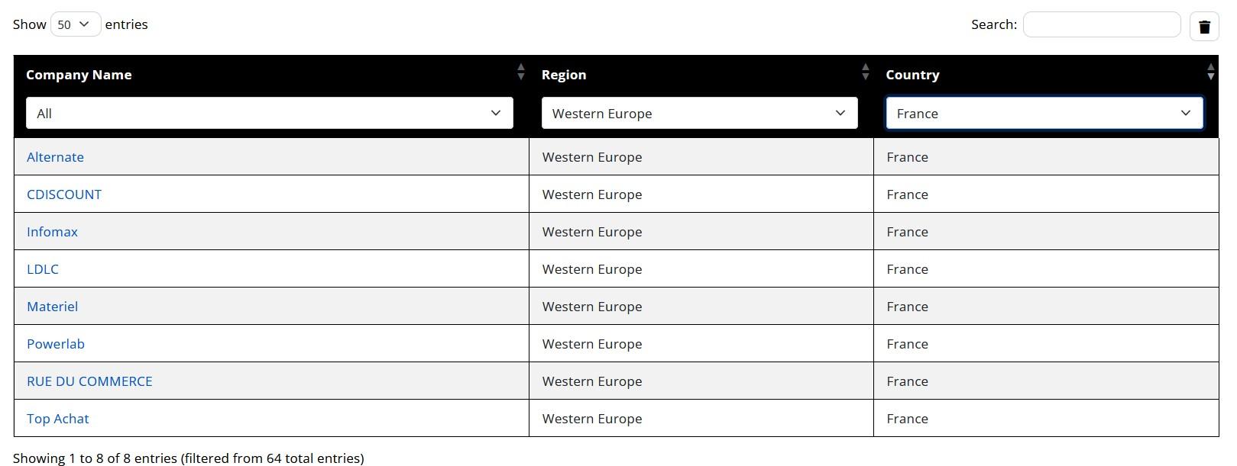
Task: Click the Country column header text
Action: [912, 75]
